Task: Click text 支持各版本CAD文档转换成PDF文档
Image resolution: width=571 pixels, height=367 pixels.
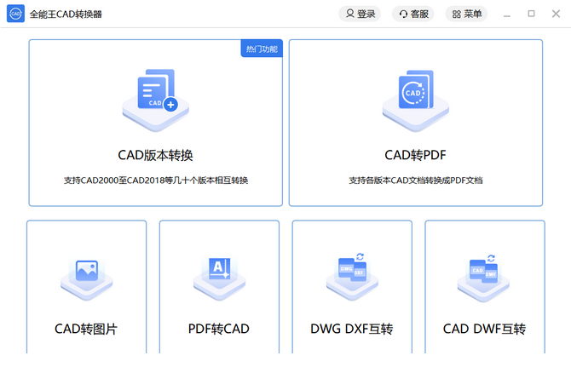Action: click(416, 180)
